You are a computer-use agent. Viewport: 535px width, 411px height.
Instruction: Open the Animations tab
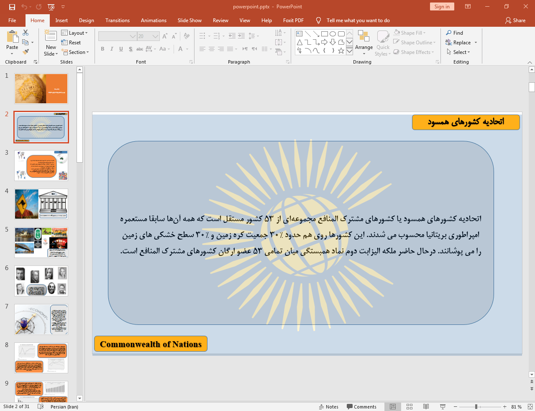pos(154,20)
